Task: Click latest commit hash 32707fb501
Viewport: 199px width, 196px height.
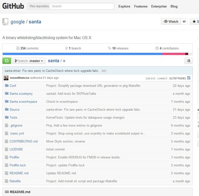Action: coord(177,78)
